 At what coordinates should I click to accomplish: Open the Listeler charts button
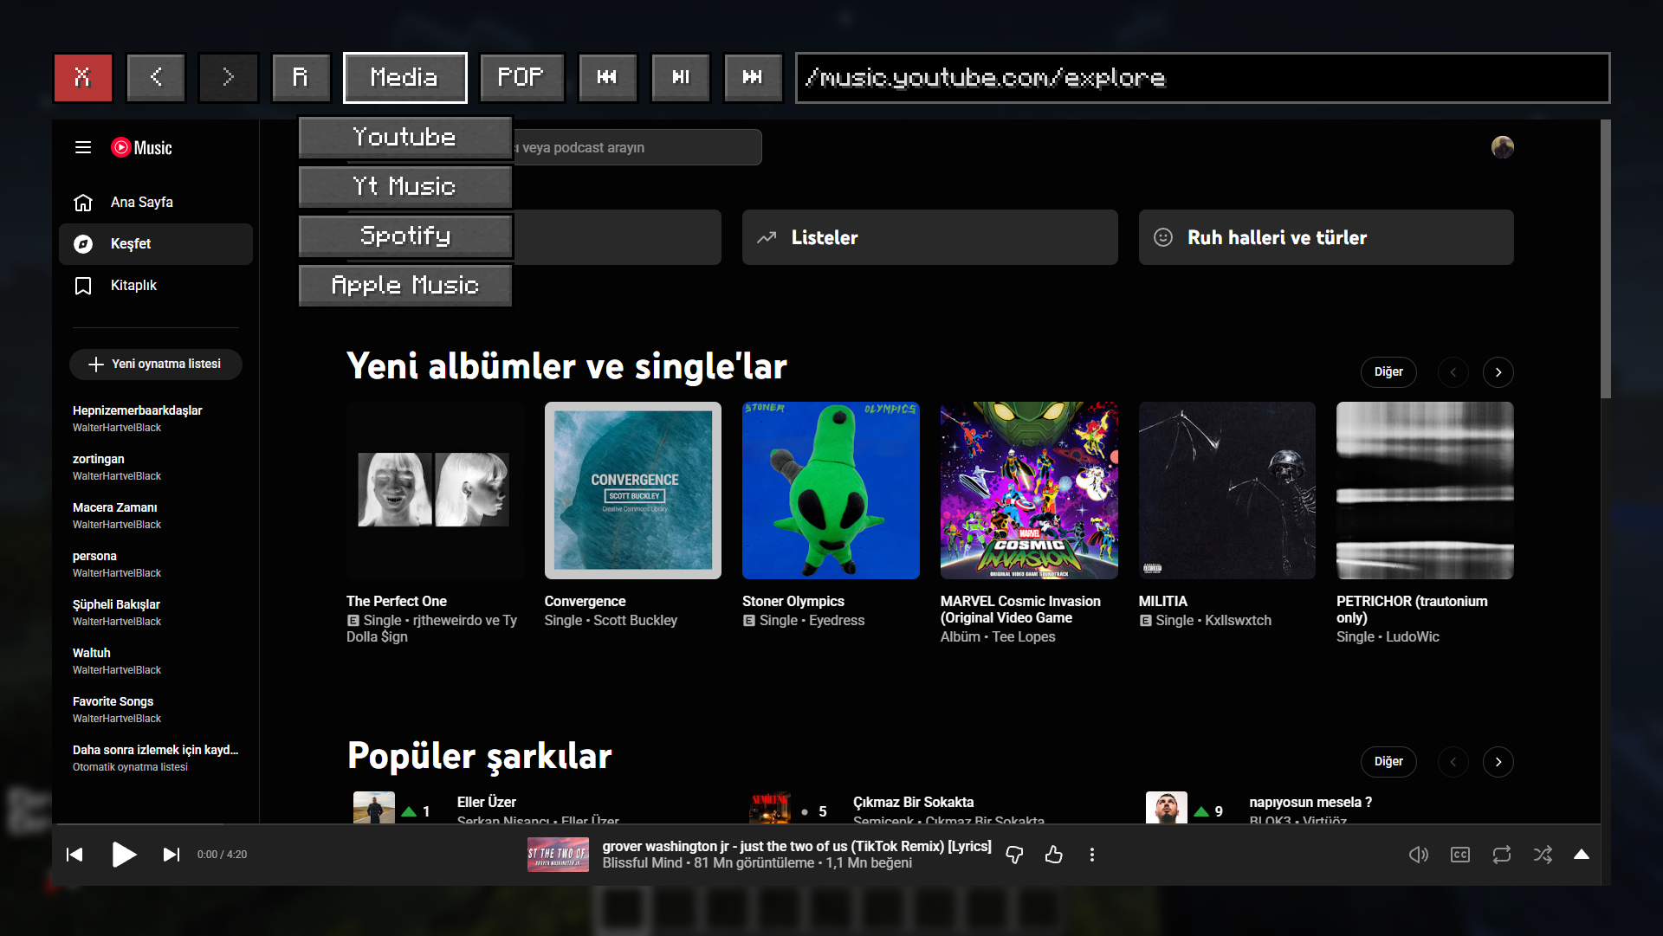pyautogui.click(x=929, y=237)
